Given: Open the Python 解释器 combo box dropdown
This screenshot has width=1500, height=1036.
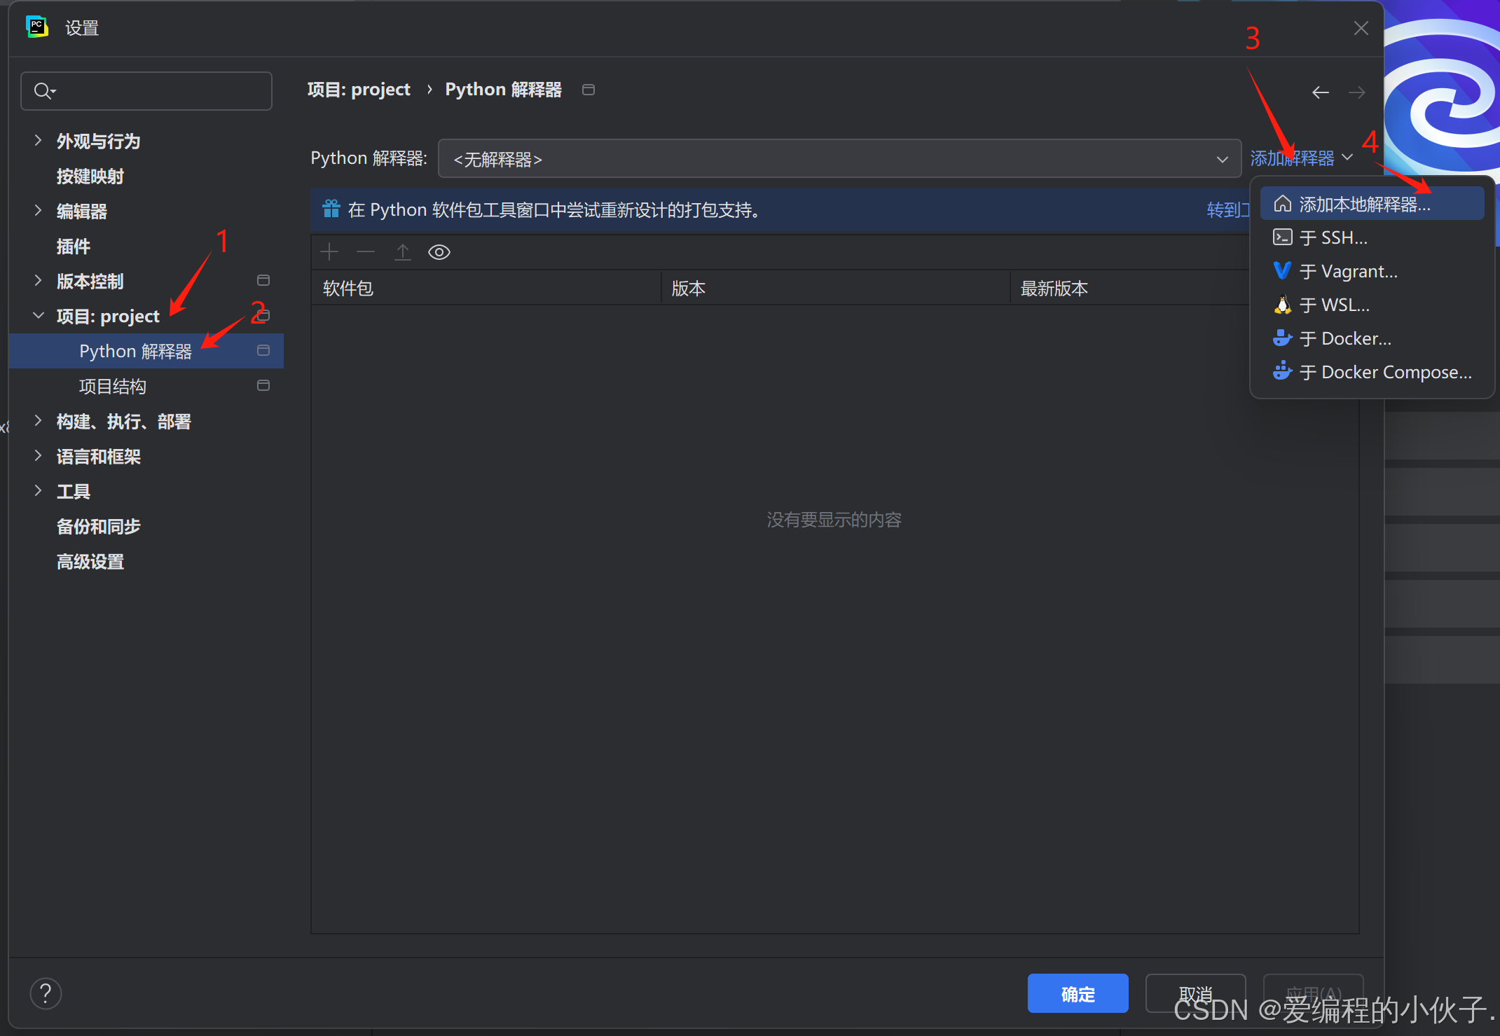Looking at the screenshot, I should [839, 159].
